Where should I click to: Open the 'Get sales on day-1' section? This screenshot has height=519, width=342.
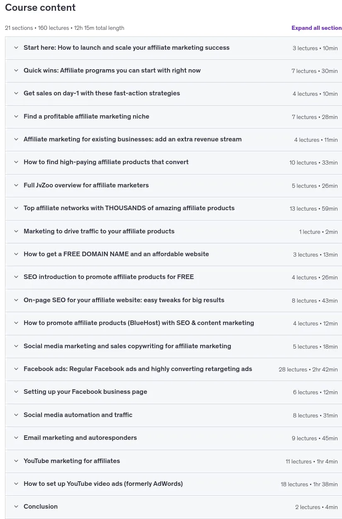coord(174,94)
